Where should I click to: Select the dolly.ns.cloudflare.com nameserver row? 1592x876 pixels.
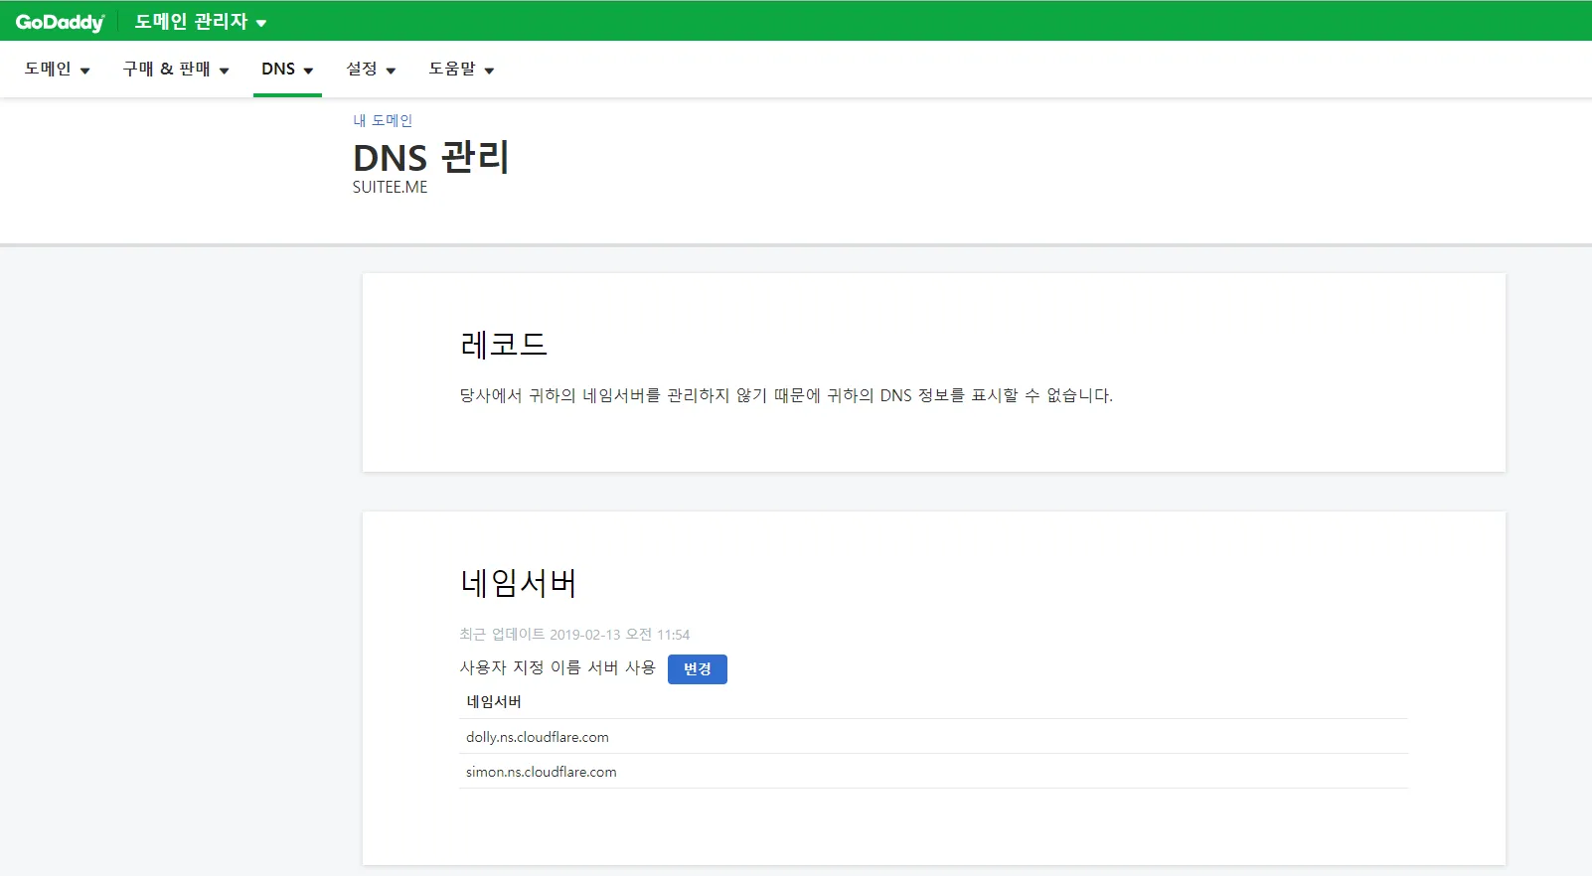click(x=538, y=737)
